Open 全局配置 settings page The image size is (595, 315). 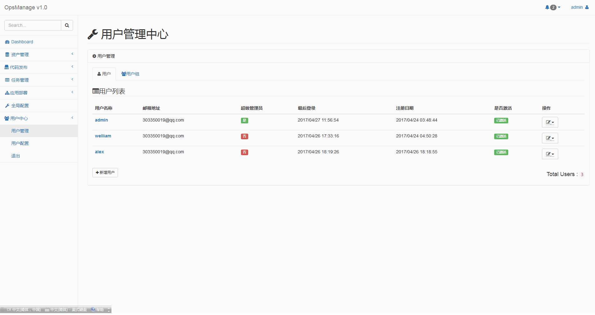point(20,106)
